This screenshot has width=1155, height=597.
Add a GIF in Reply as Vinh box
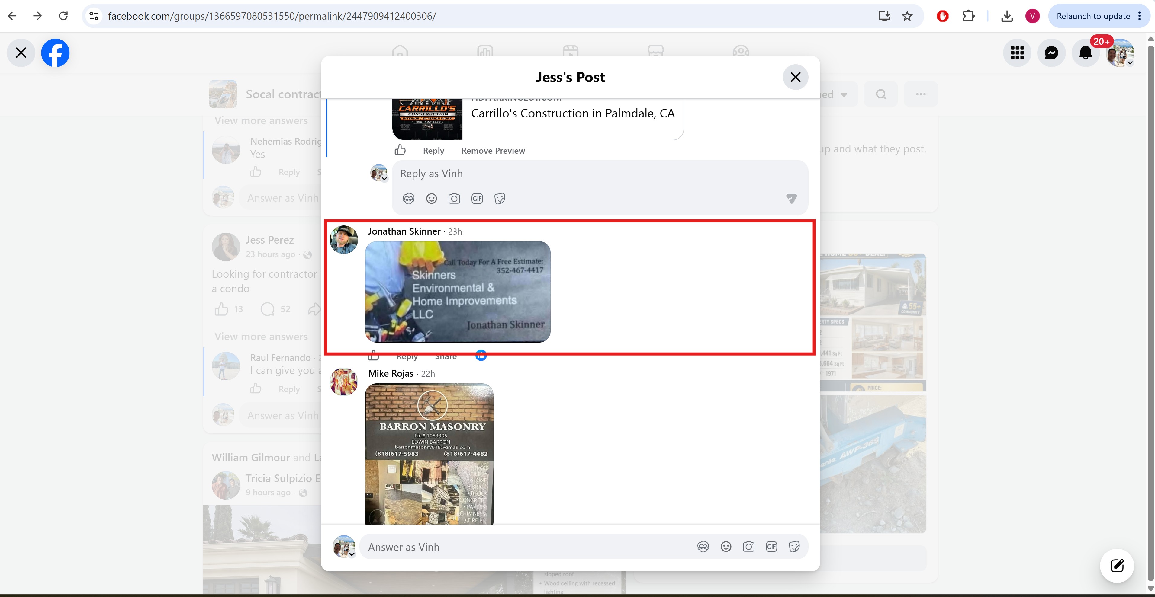coord(477,199)
